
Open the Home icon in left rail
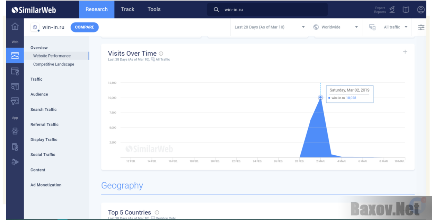pos(15,26)
